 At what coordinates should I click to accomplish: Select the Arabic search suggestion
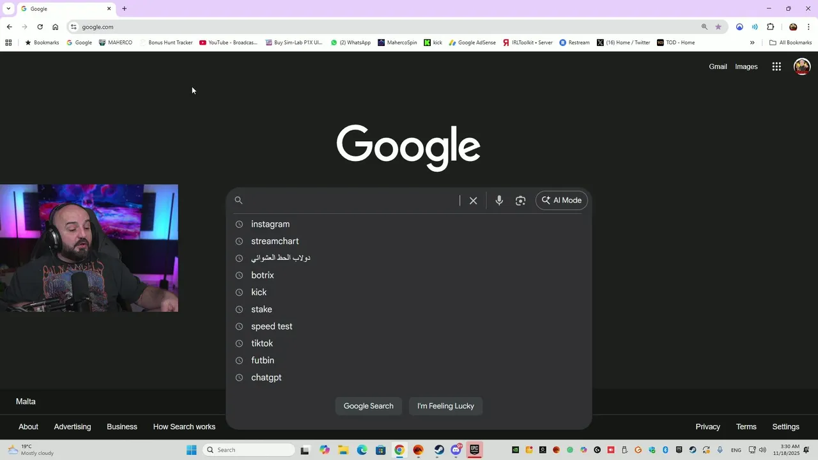point(409,258)
